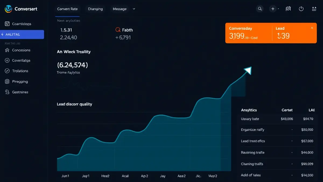Click the chart's upward arrow marker
Image resolution: width=323 pixels, height=182 pixels.
[248, 70]
